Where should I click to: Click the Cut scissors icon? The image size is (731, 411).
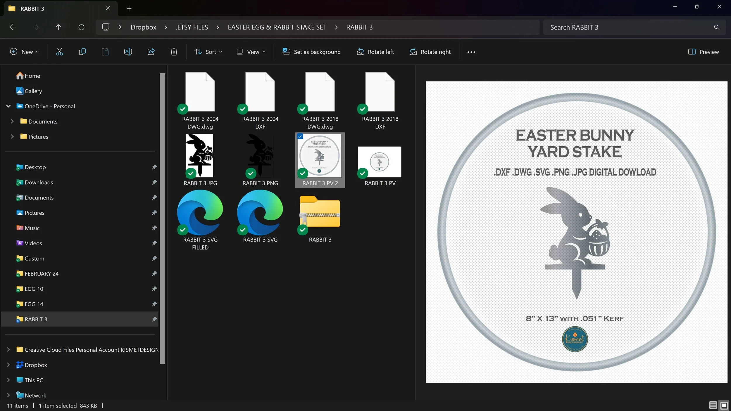(x=59, y=52)
